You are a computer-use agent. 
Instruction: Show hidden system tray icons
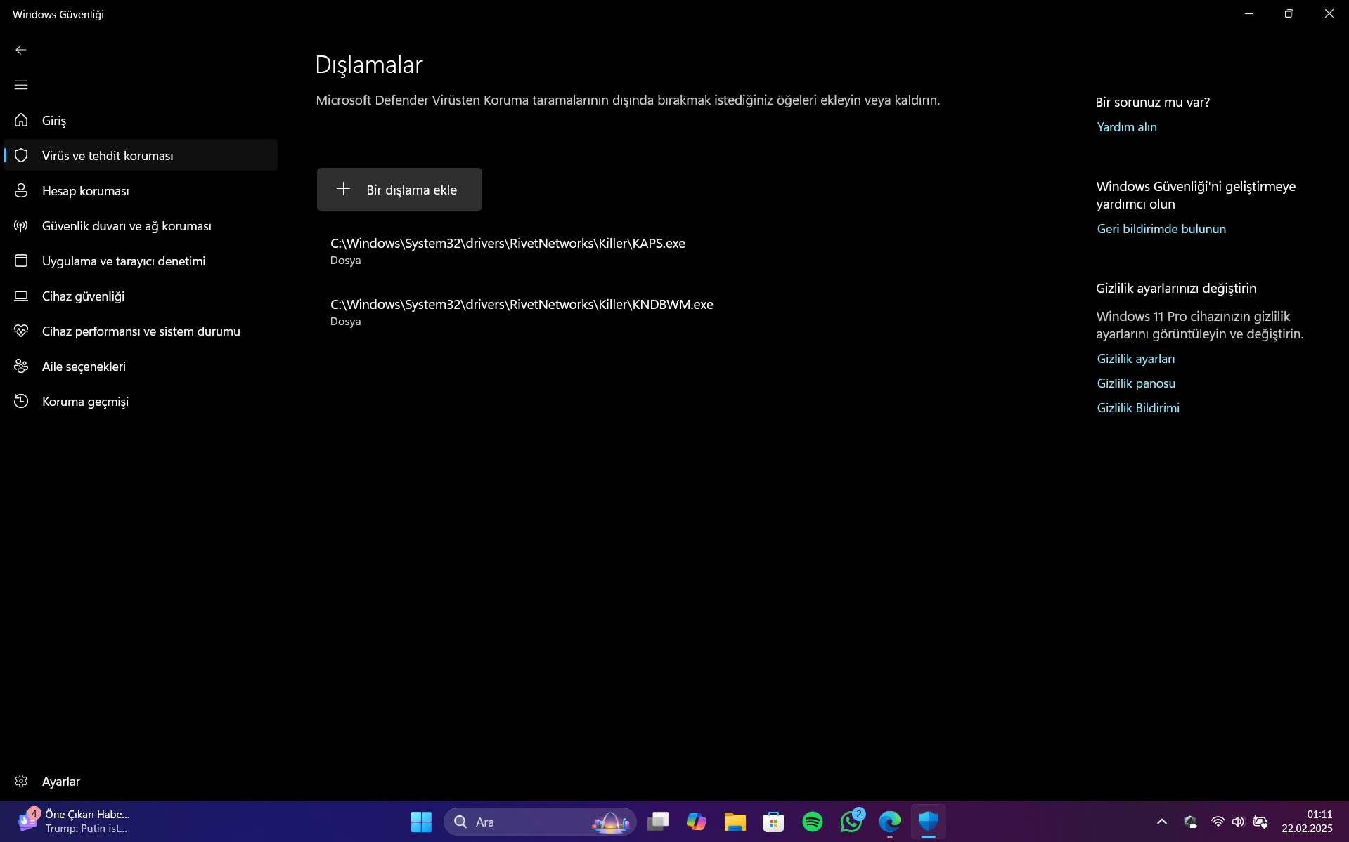pyautogui.click(x=1162, y=822)
